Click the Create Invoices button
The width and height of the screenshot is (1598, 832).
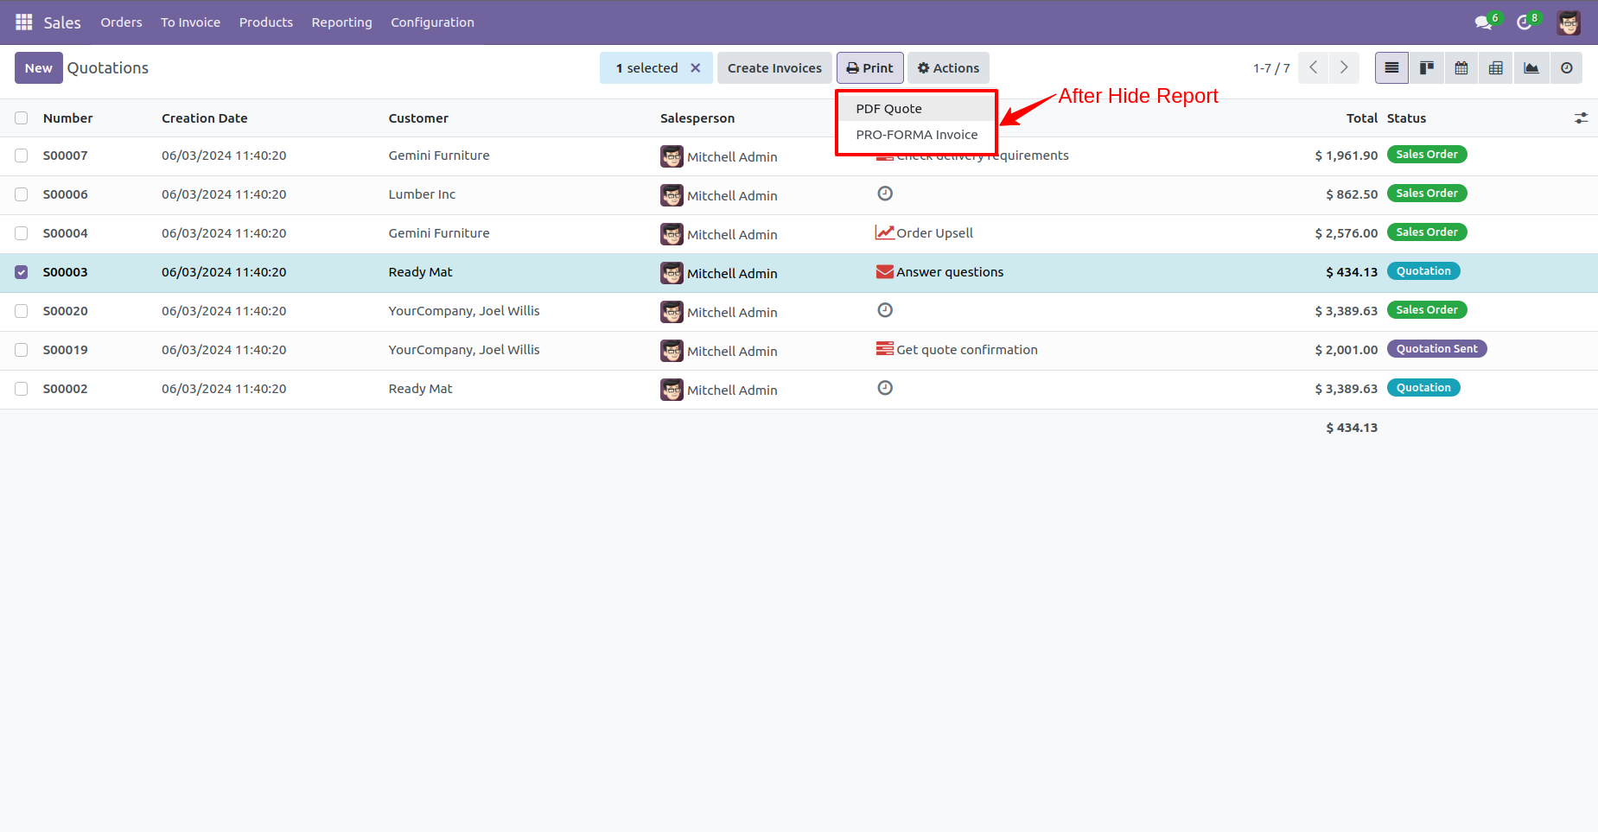click(x=774, y=67)
